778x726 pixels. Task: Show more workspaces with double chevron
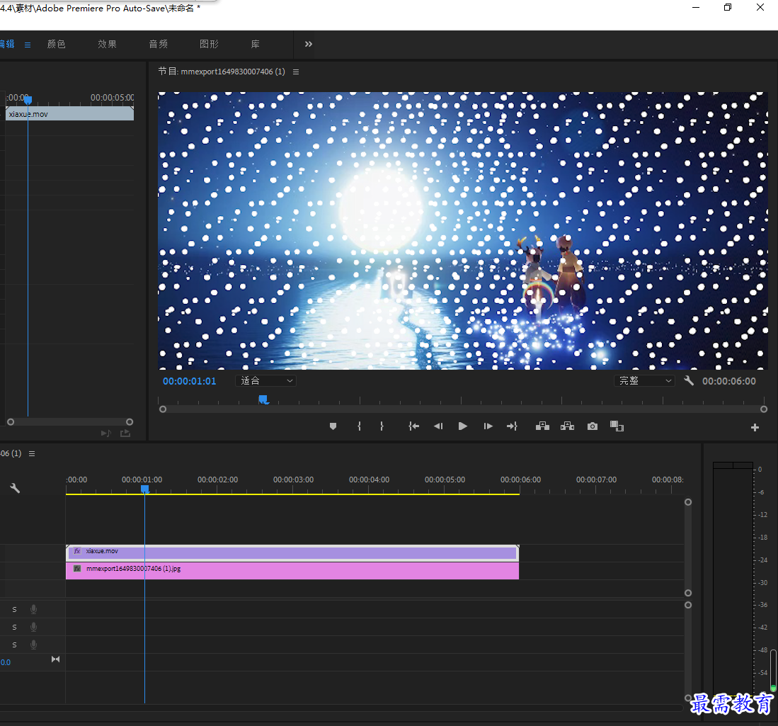tap(308, 44)
